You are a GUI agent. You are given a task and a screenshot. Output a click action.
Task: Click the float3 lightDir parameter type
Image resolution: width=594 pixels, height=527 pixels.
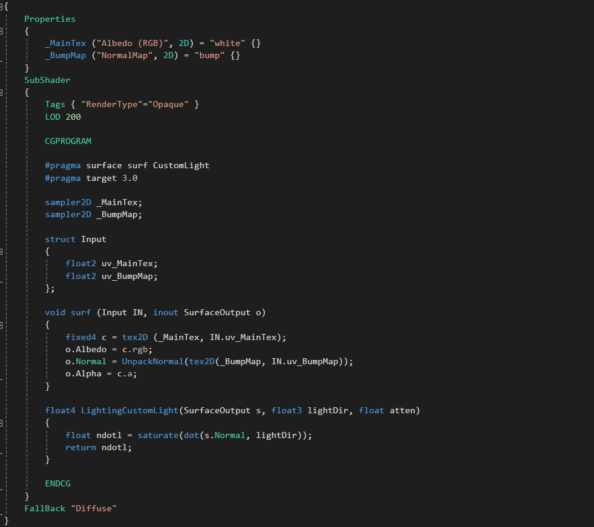286,411
